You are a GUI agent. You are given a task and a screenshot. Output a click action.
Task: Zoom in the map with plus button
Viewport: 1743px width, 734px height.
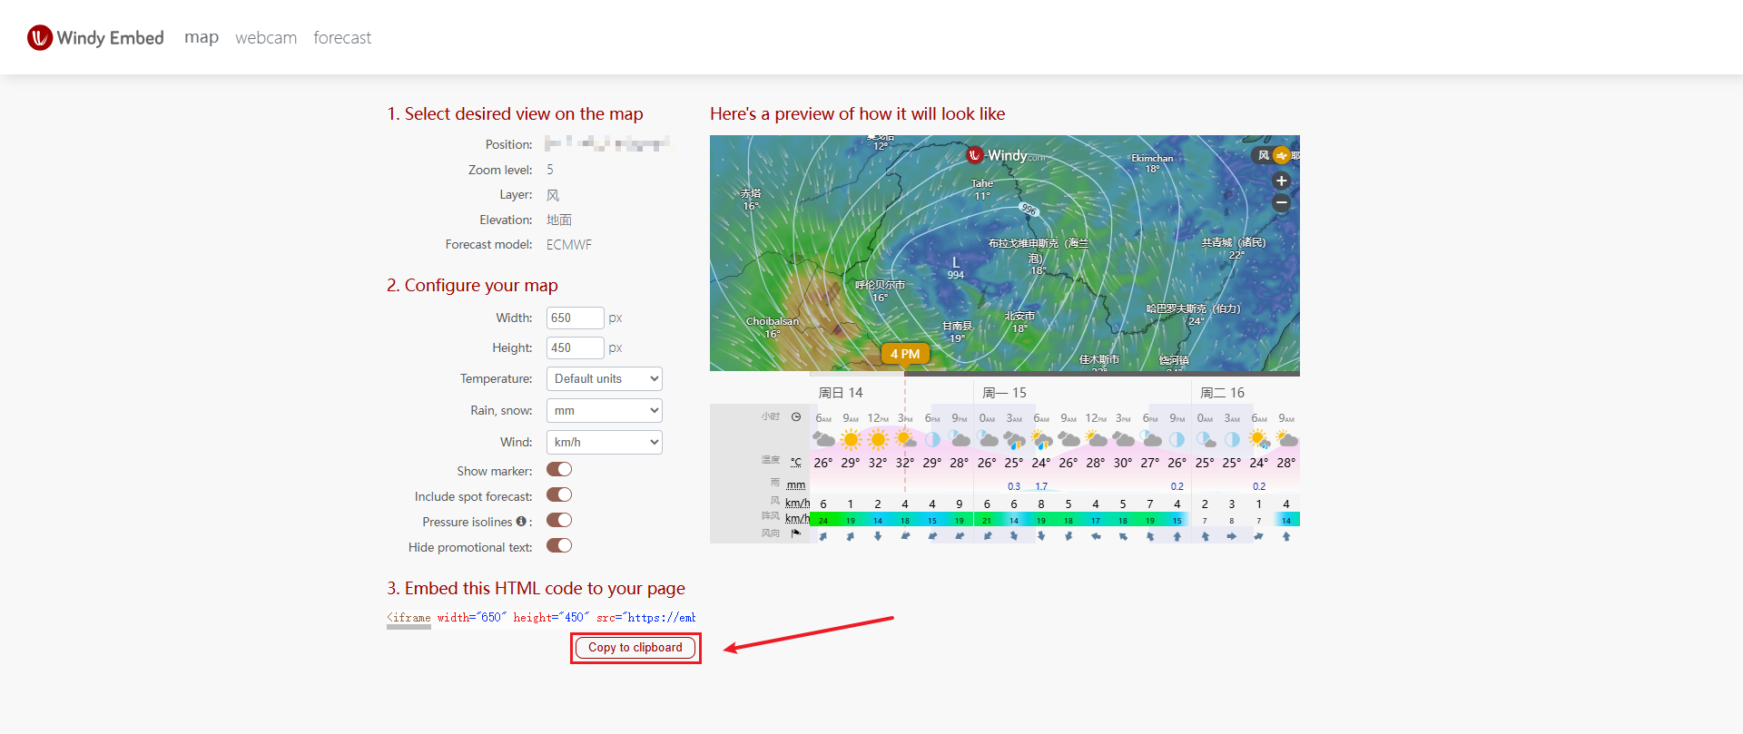coord(1281,181)
